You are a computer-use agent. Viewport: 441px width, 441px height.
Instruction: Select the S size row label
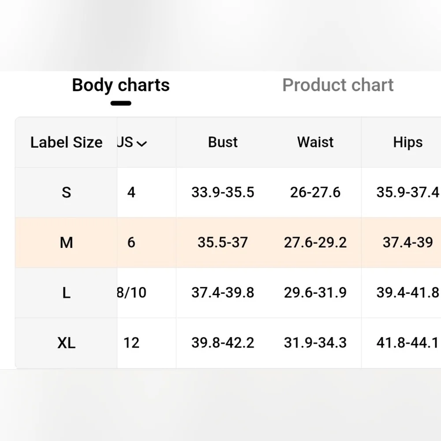point(66,192)
